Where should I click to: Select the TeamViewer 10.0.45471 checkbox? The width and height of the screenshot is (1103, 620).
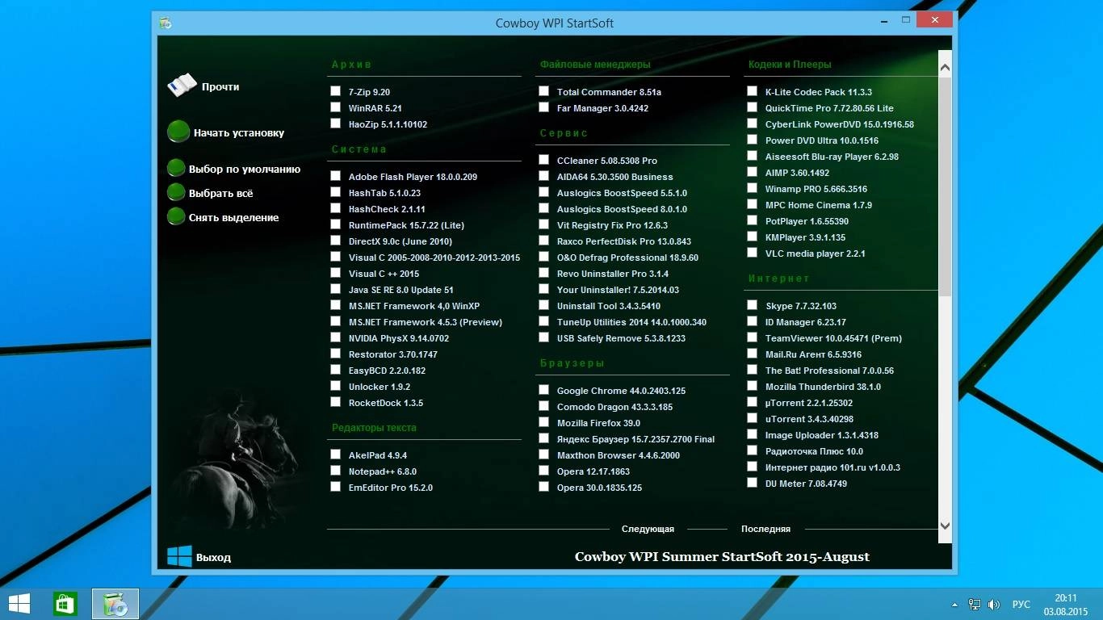tap(752, 337)
